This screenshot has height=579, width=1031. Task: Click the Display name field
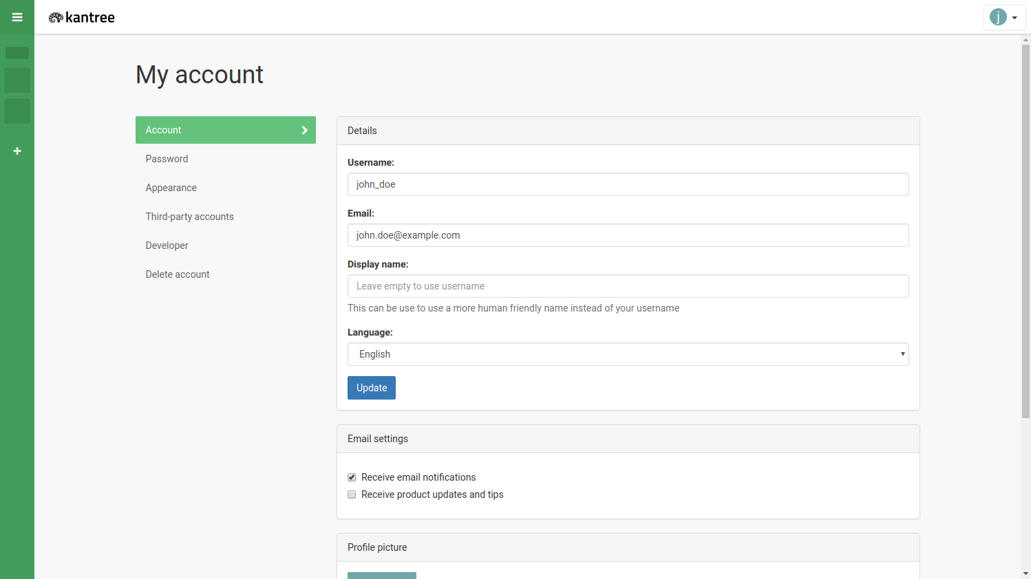628,286
